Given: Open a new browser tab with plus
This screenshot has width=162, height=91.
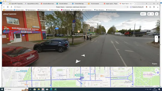Looking at the screenshot, I should tap(136, 4).
